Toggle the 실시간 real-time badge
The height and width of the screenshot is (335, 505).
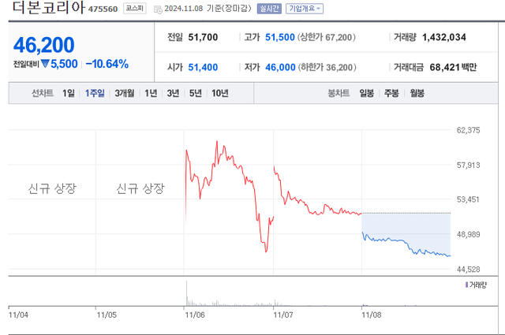(x=270, y=8)
